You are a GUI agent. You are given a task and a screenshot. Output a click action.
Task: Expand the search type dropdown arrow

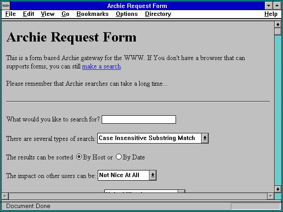coord(205,138)
